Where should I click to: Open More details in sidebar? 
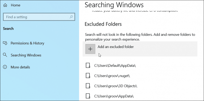pos(20,67)
